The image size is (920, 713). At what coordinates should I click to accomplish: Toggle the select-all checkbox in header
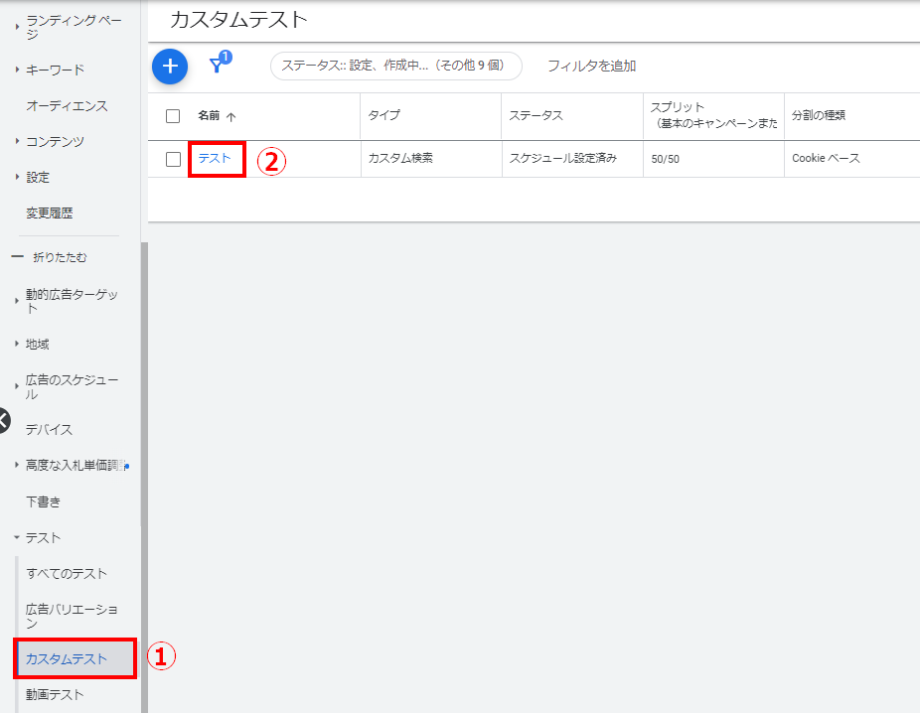click(x=173, y=116)
